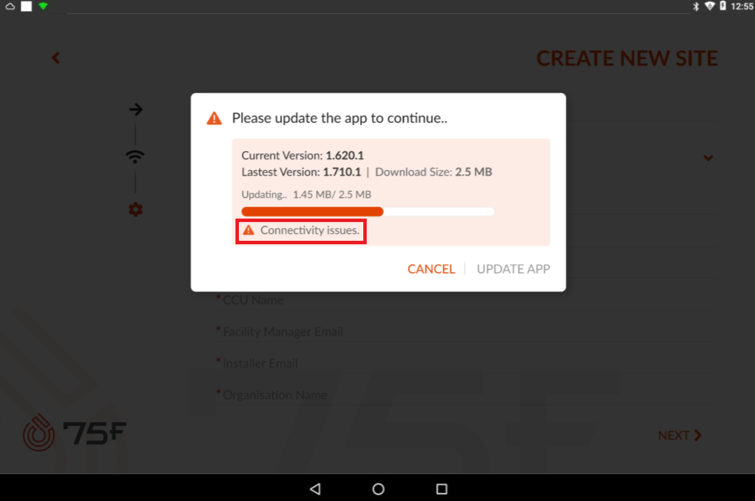
Task: Tap the Android back navigation button
Action: (315, 489)
